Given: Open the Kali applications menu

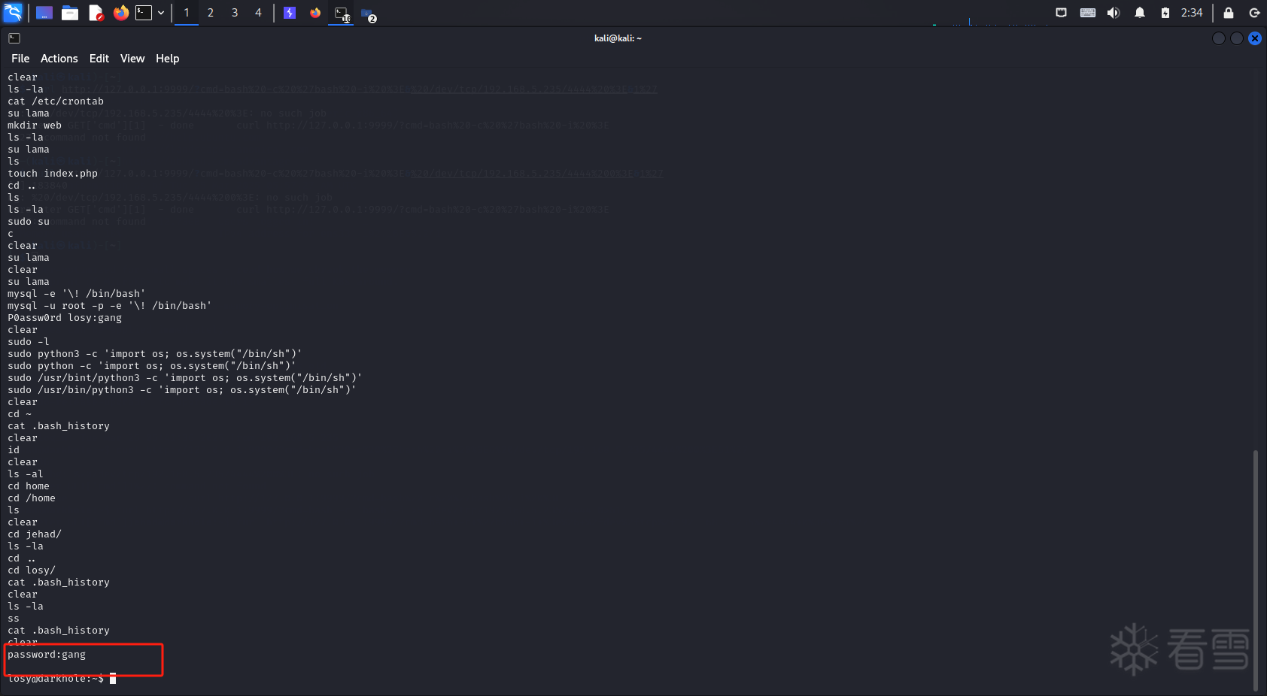Looking at the screenshot, I should click(14, 13).
